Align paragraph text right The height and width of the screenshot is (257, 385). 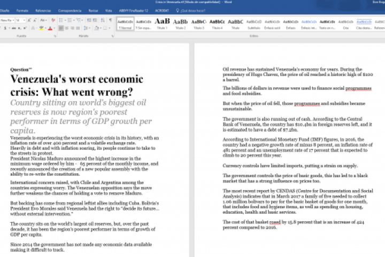coord(72,28)
